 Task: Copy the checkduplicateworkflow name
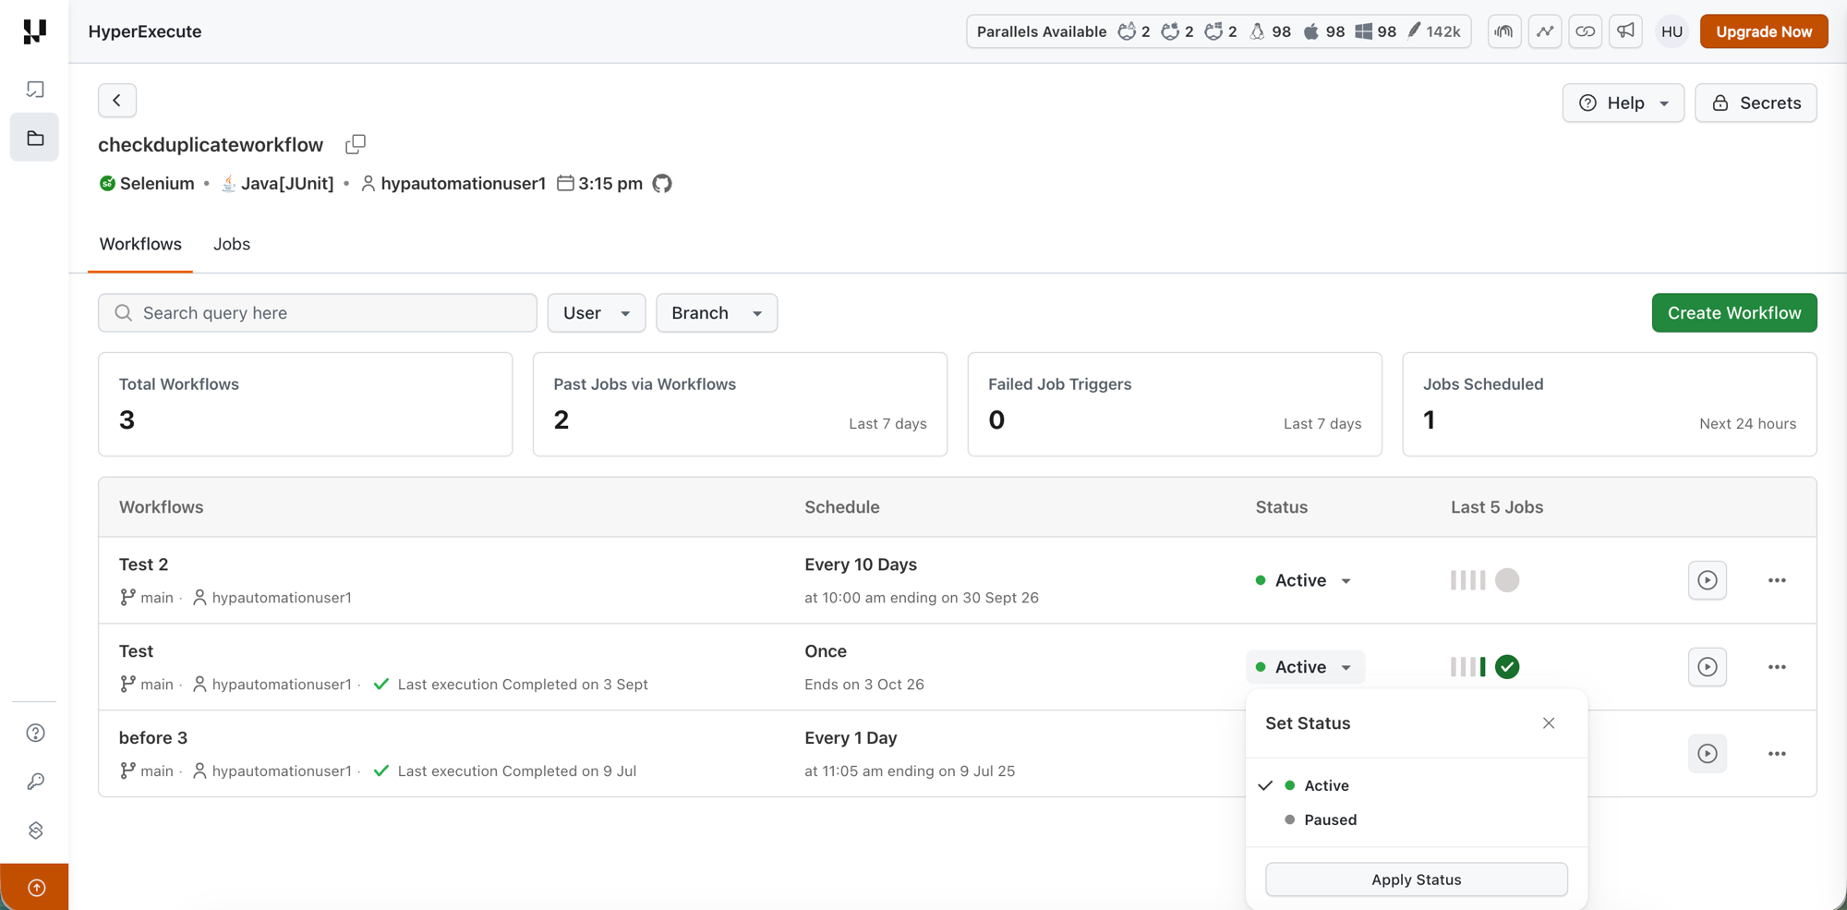point(356,144)
